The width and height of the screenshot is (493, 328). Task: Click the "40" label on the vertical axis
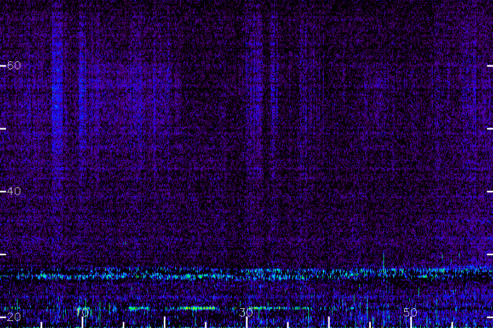pyautogui.click(x=14, y=191)
